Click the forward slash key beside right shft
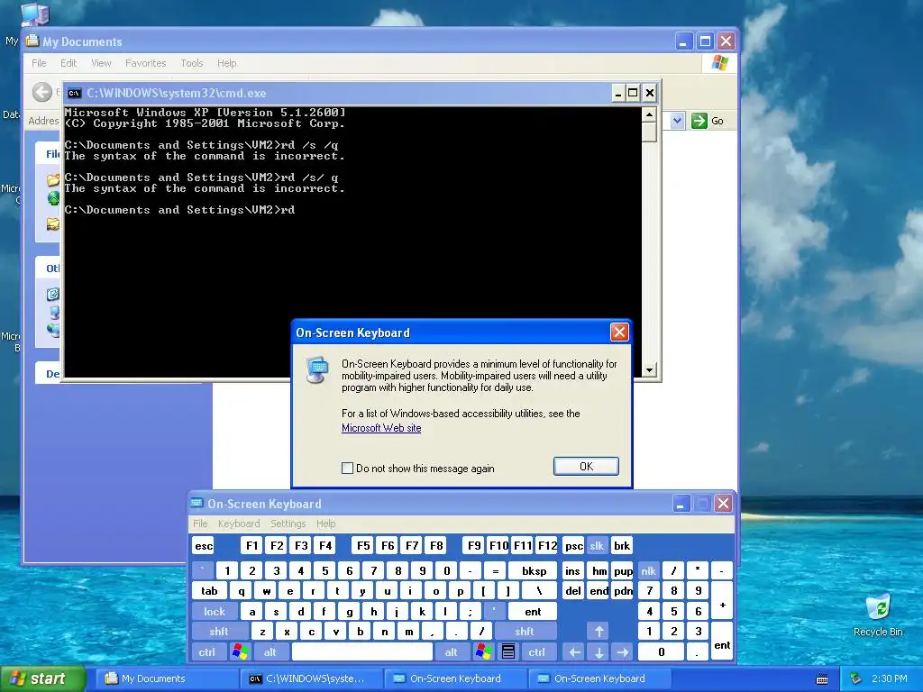The image size is (923, 692). 481,632
